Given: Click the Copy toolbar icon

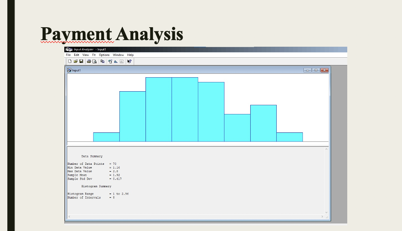Looking at the screenshot, I should coord(103,61).
